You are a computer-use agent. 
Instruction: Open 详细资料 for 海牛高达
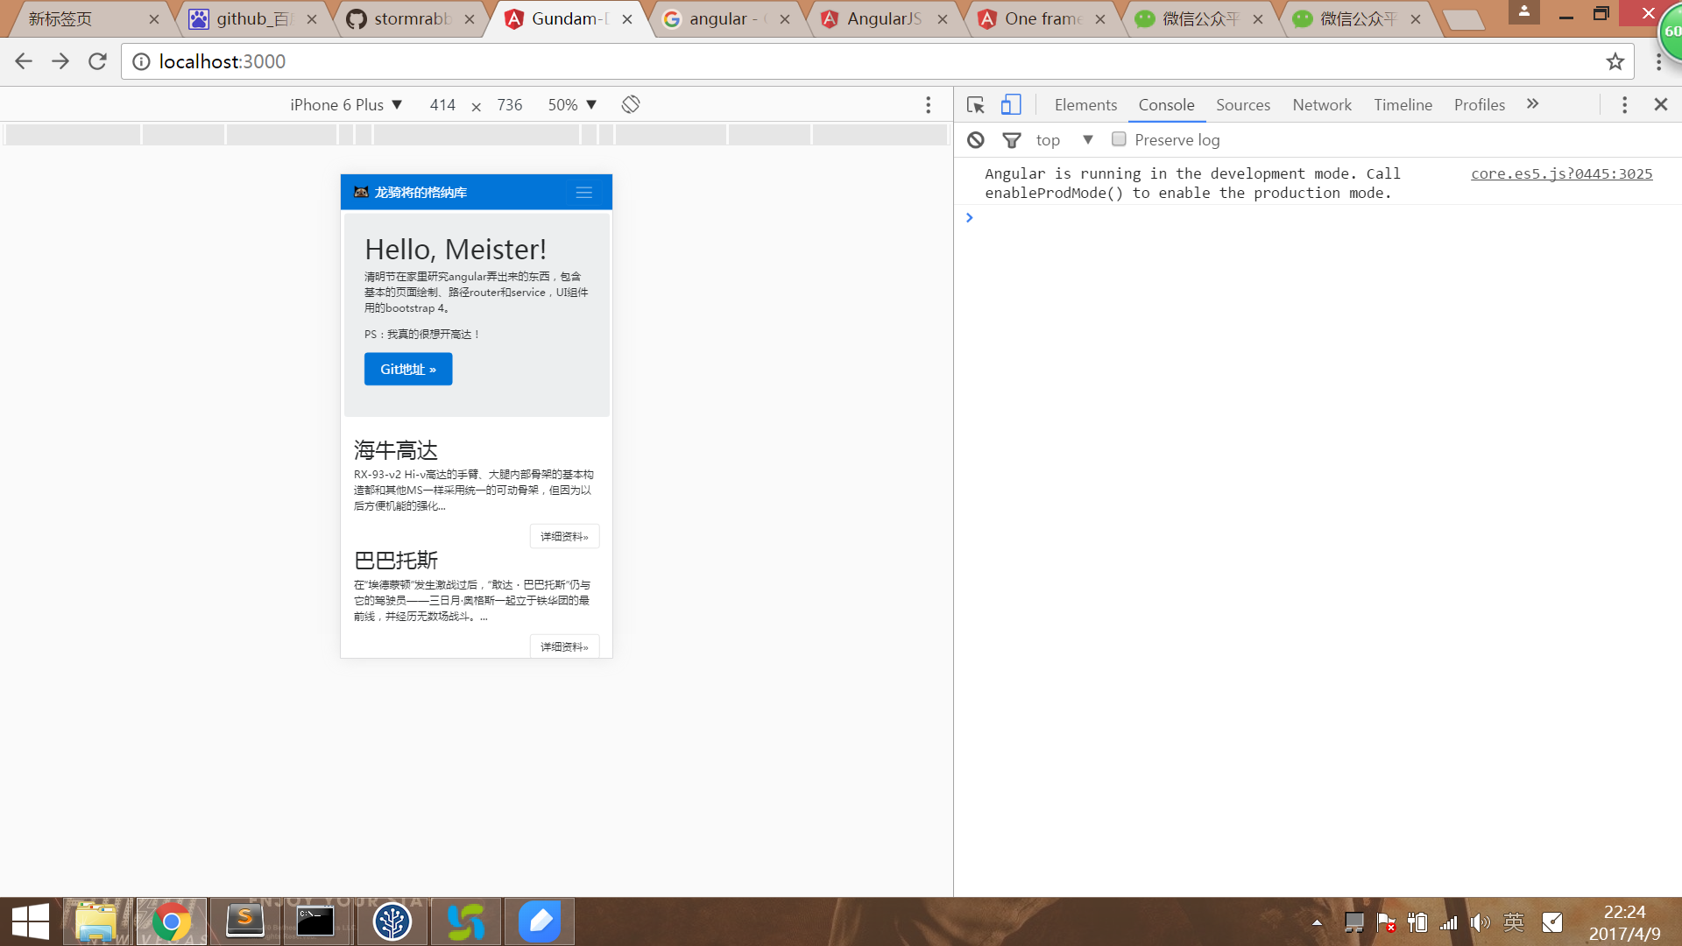point(564,536)
